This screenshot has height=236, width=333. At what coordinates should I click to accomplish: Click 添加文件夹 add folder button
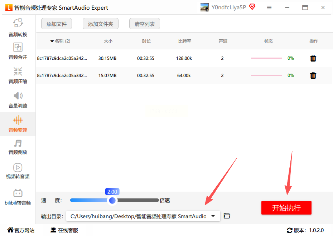[x=101, y=24]
